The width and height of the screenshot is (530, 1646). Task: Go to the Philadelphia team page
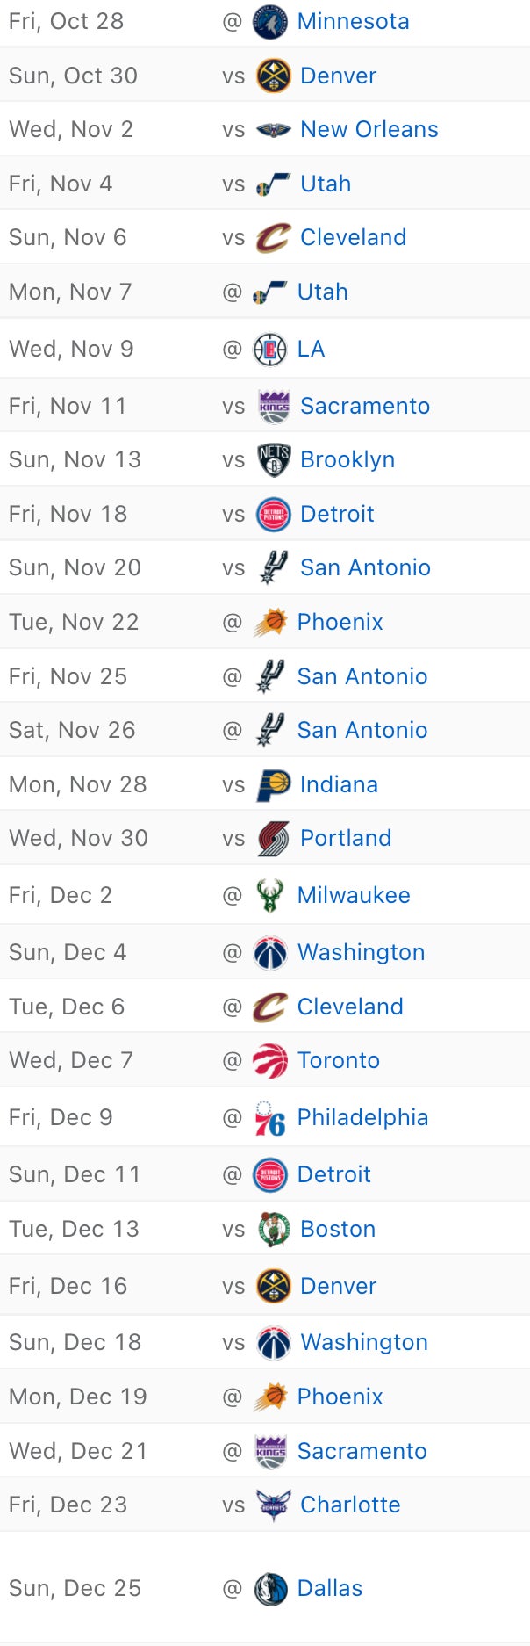tap(362, 1118)
